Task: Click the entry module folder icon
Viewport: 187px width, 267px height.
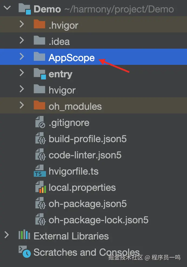Action: [40, 74]
